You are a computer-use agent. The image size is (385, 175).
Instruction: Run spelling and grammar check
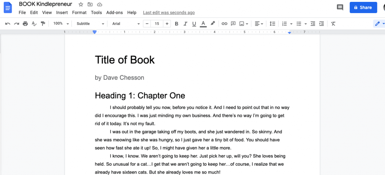pos(34,24)
